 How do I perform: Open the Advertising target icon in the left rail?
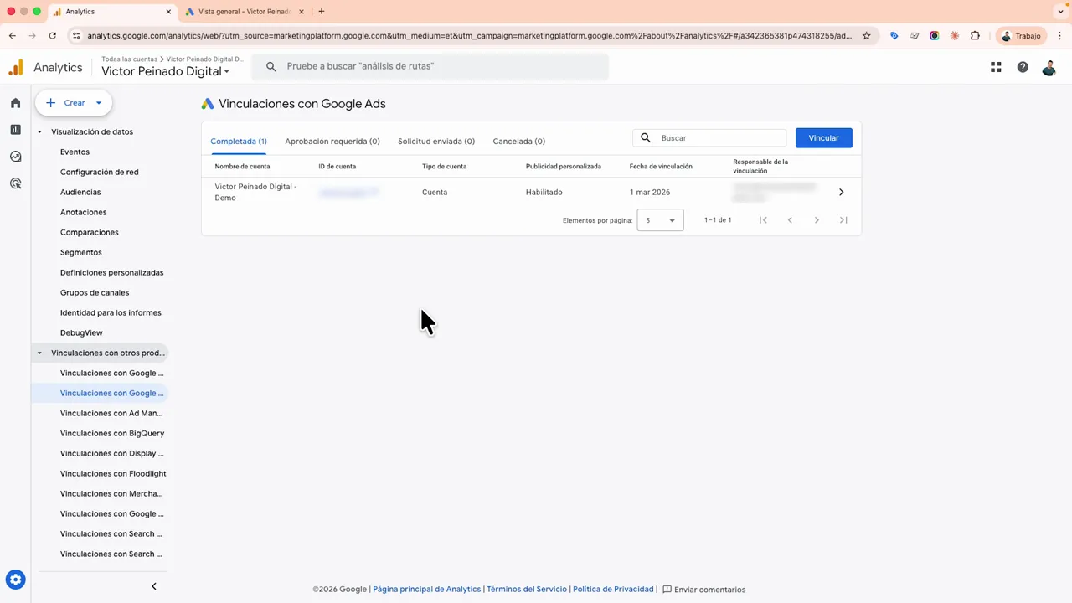click(x=15, y=183)
